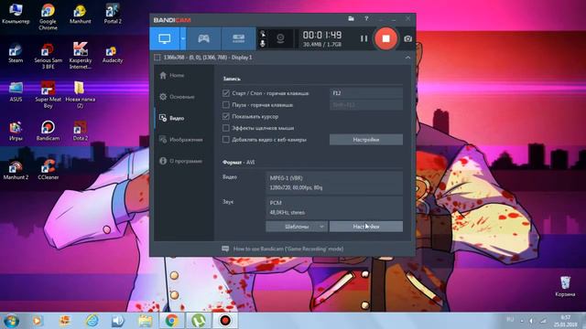Open Bandicam help question mark

(366, 18)
